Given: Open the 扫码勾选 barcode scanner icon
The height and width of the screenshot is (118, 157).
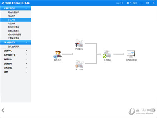Looking at the screenshot, I should click(79, 43).
